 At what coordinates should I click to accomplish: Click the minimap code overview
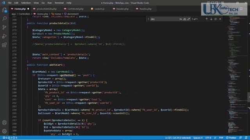click(x=237, y=75)
